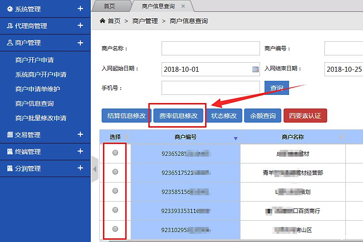Focus the 手机号 input field
363x242 pixels.
tap(211, 88)
